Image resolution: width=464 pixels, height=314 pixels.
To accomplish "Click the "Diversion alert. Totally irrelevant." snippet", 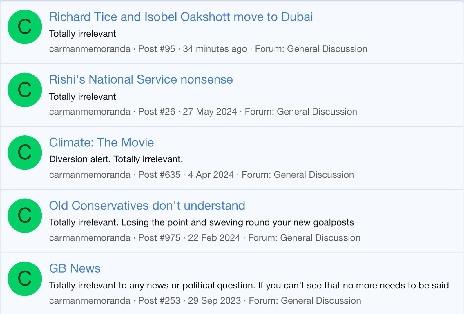I will [116, 159].
